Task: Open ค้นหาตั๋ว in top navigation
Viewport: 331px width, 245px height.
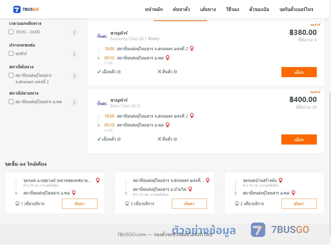Action: (x=181, y=9)
